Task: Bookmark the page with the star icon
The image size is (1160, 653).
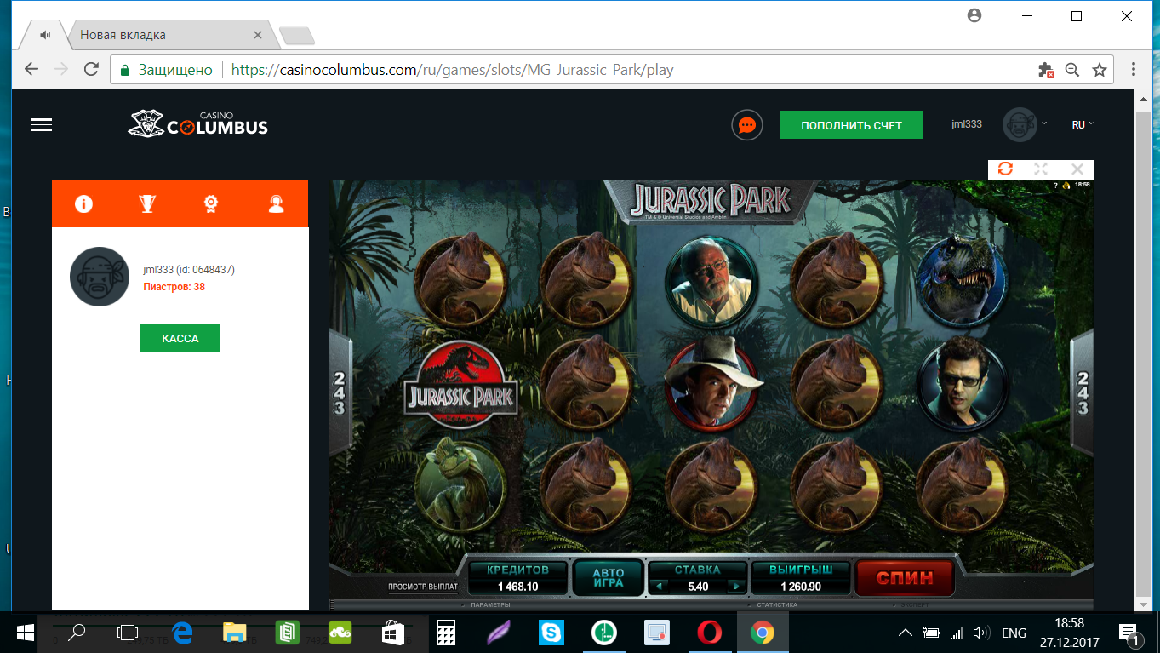Action: [x=1100, y=70]
